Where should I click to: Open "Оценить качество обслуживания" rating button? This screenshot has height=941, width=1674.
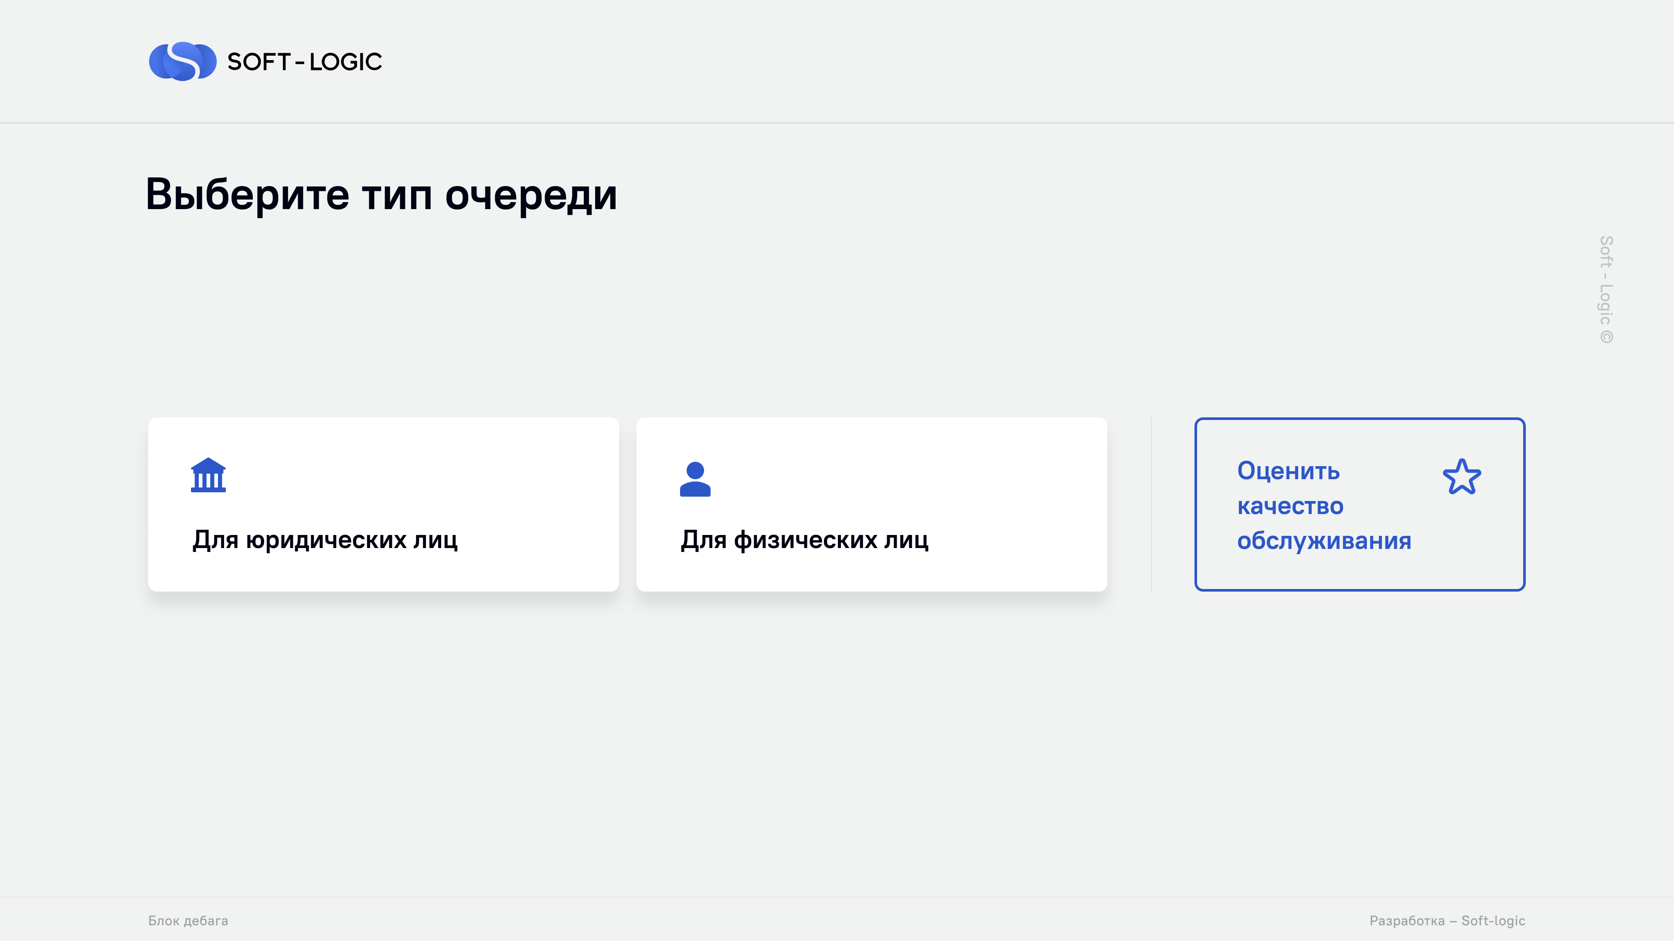tap(1360, 504)
